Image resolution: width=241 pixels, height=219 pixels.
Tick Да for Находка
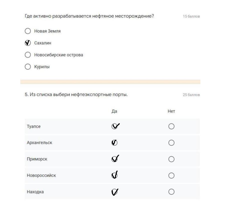click(x=114, y=192)
